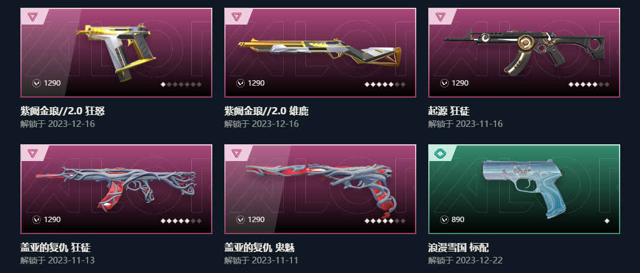Open the black 起源 狂徒 rifle skin image
This screenshot has width=640, height=273.
pos(524,51)
